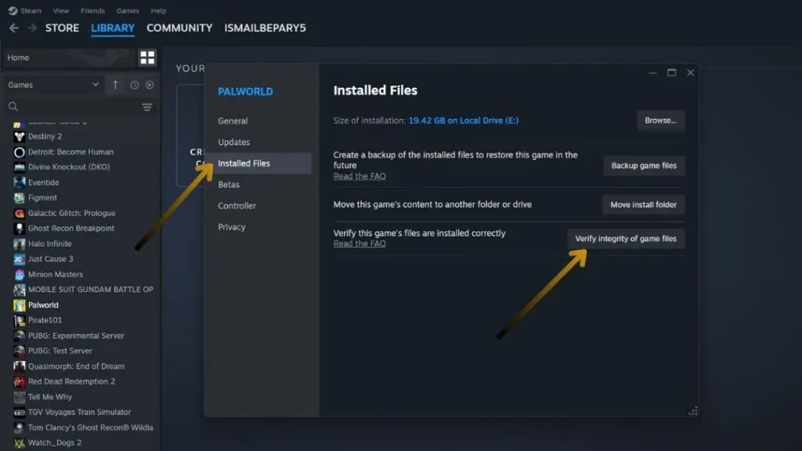This screenshot has width=802, height=451.
Task: Open the Steam menu
Action: point(31,10)
